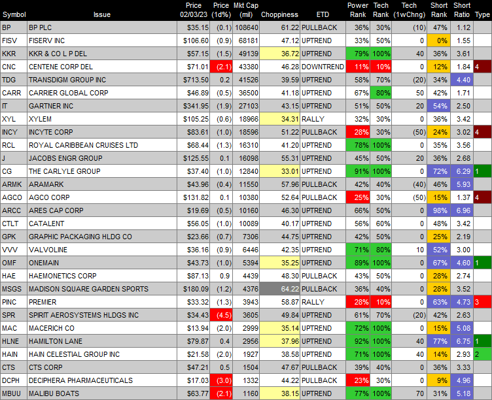Click the ETD column header
492x400 pixels.
(x=323, y=15)
